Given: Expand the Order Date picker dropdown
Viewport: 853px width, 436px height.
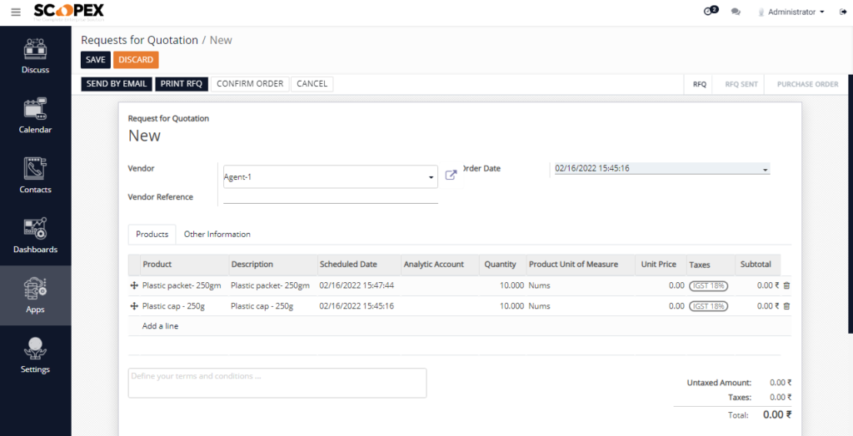Looking at the screenshot, I should coord(766,170).
